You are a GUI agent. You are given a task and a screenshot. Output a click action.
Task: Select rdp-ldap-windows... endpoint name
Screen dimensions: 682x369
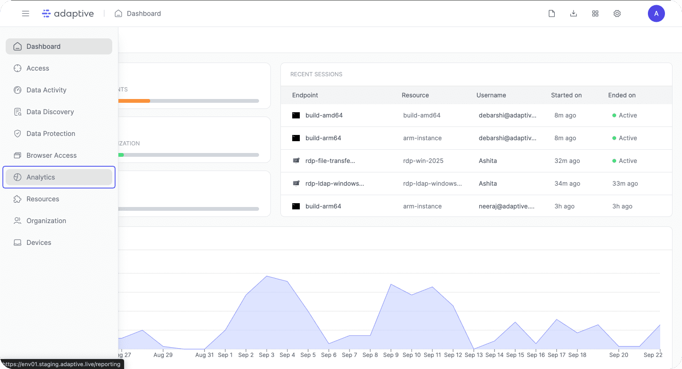point(334,183)
